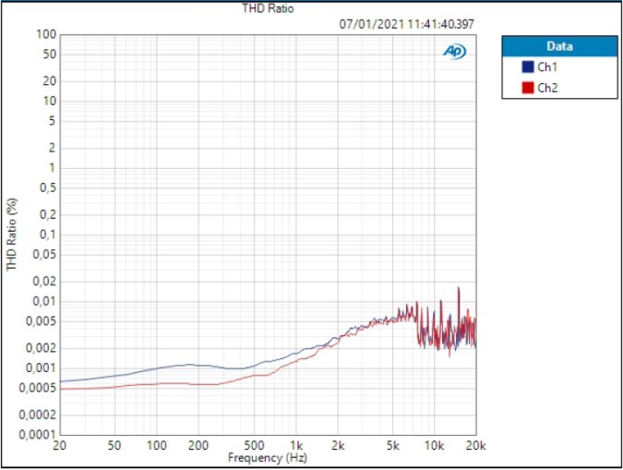Click the THD Ratio (%) axis label
Image resolution: width=623 pixels, height=470 pixels.
[11, 235]
